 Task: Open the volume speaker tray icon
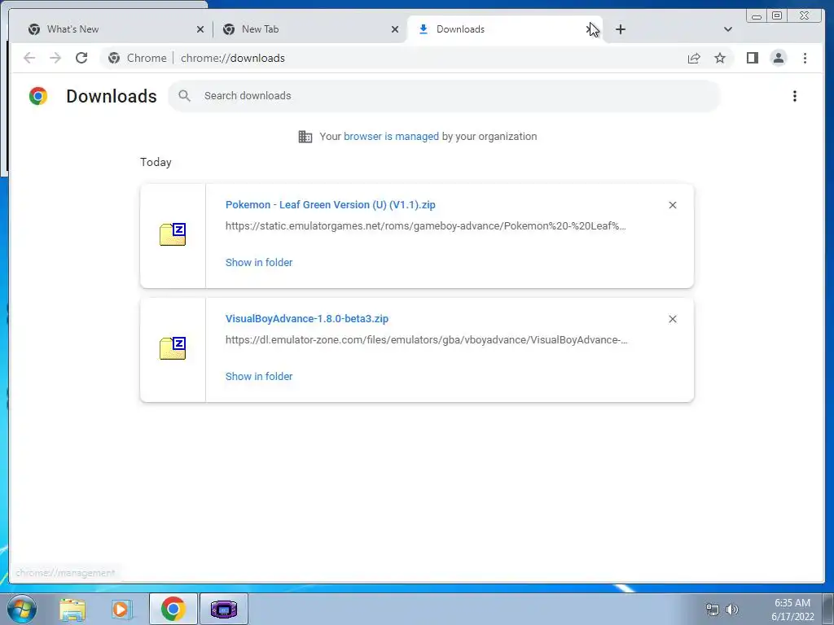coord(732,610)
